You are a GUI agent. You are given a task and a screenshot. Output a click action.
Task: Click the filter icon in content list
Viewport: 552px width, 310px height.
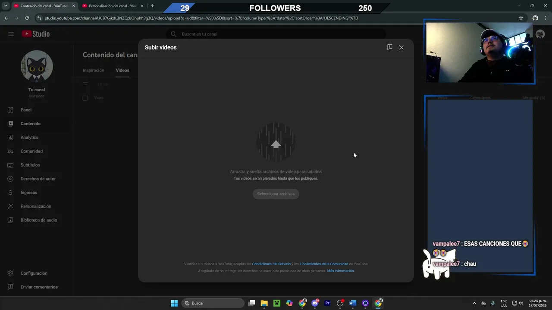(x=85, y=84)
